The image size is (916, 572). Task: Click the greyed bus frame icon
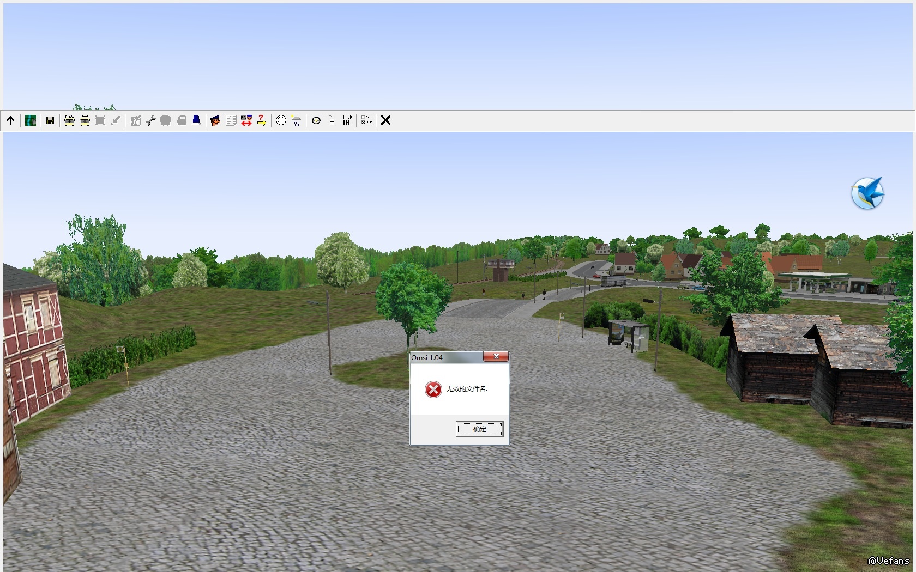point(100,120)
